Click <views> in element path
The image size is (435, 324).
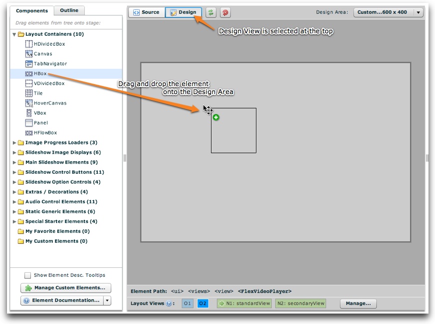(199, 291)
